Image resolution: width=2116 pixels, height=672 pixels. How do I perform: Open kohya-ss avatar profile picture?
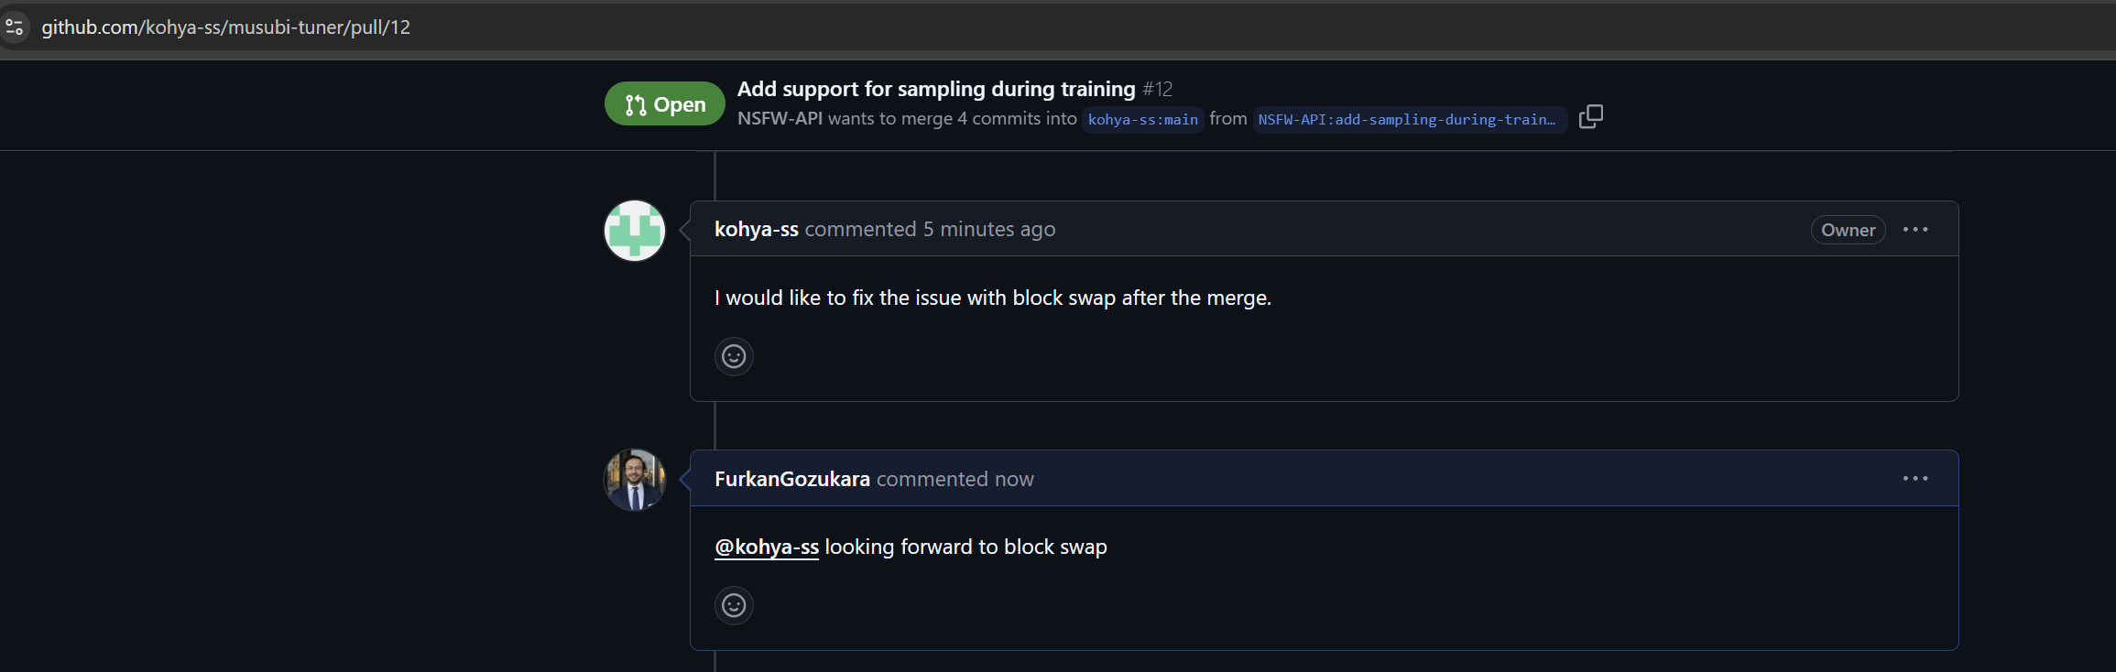635,231
